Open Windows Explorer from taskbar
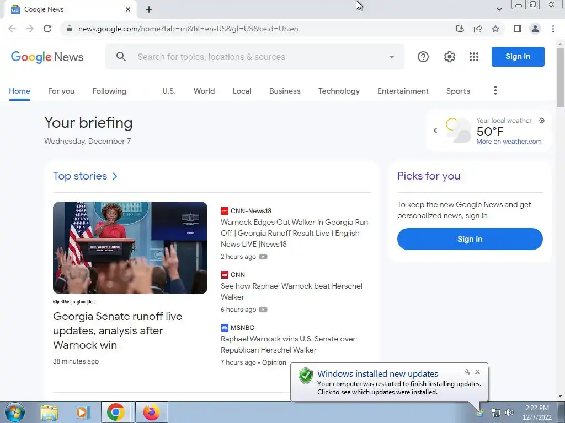 pyautogui.click(x=49, y=413)
